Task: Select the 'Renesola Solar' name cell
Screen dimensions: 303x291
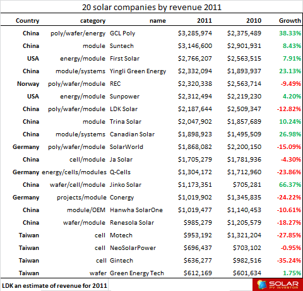Action: tap(132, 223)
